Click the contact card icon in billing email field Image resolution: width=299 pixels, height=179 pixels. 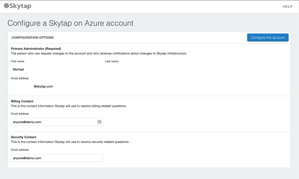click(99, 122)
